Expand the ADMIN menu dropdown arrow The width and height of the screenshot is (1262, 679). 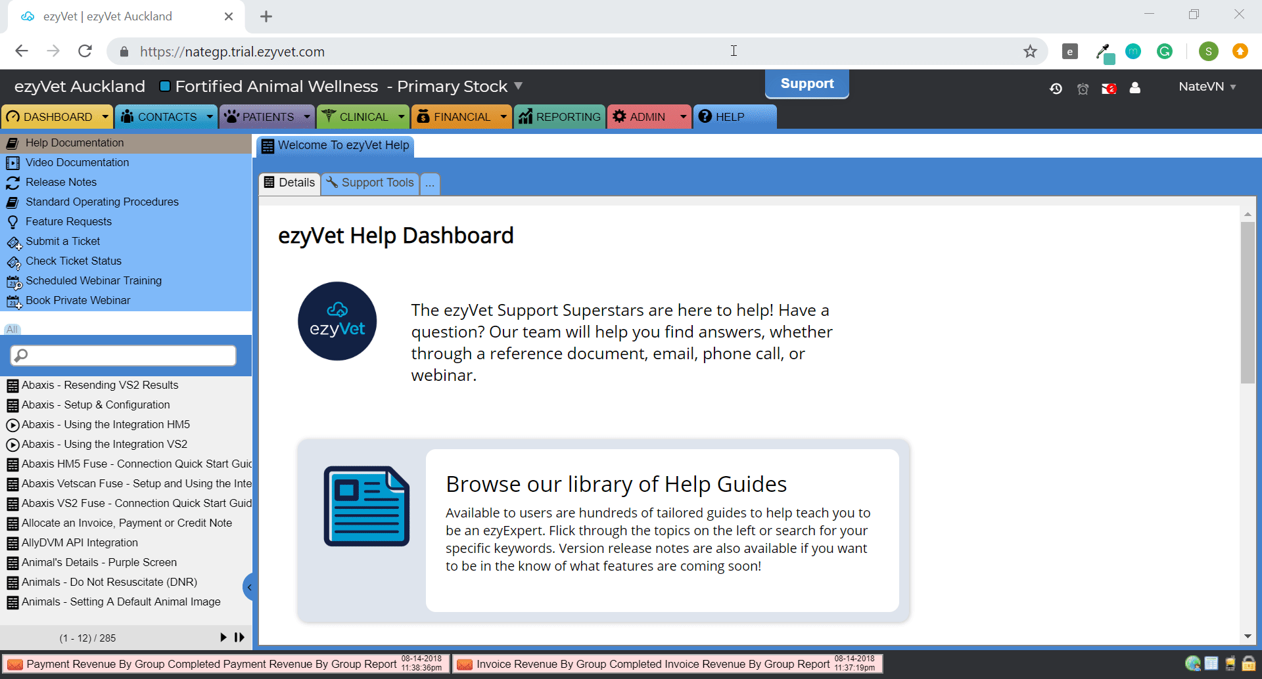point(683,117)
